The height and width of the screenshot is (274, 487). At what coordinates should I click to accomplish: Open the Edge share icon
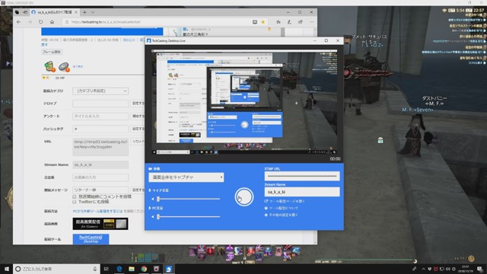click(301, 22)
